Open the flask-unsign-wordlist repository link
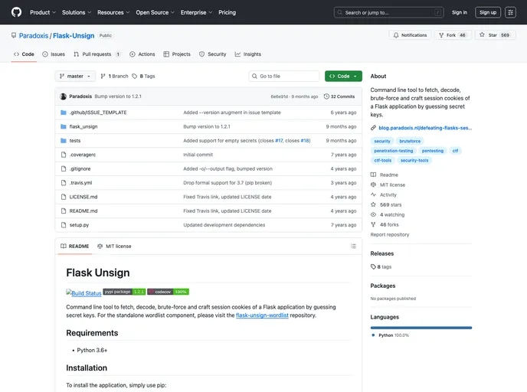Image resolution: width=527 pixels, height=392 pixels. (x=262, y=315)
